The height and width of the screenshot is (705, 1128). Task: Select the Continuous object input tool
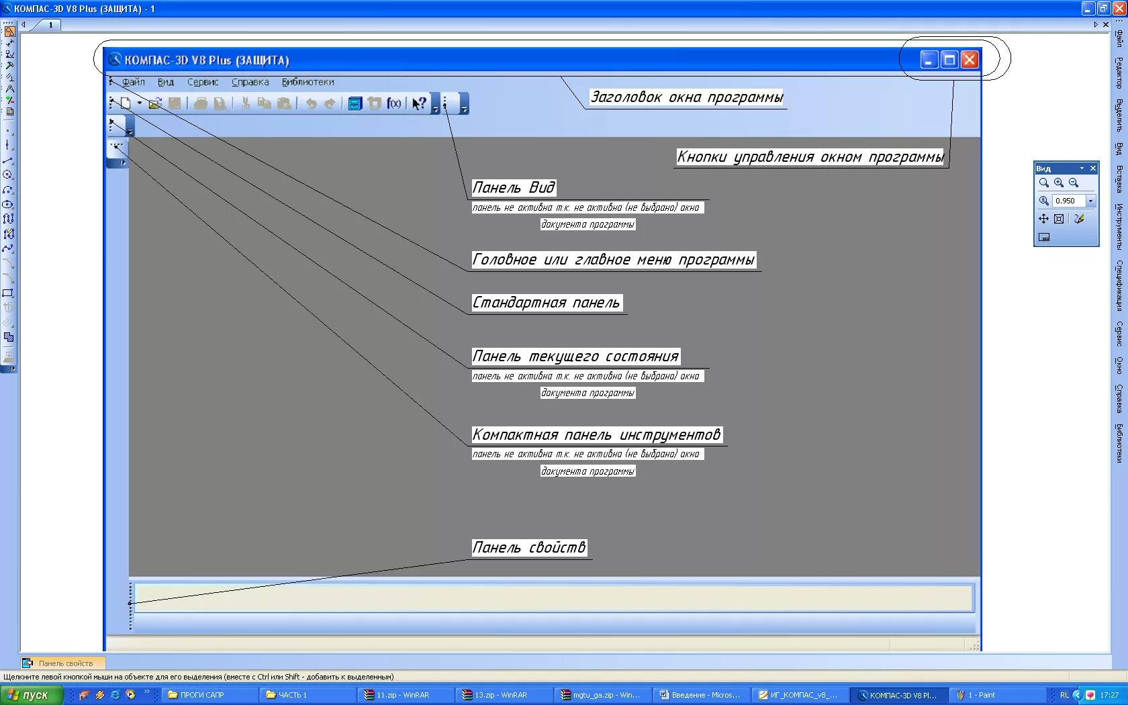coord(8,219)
